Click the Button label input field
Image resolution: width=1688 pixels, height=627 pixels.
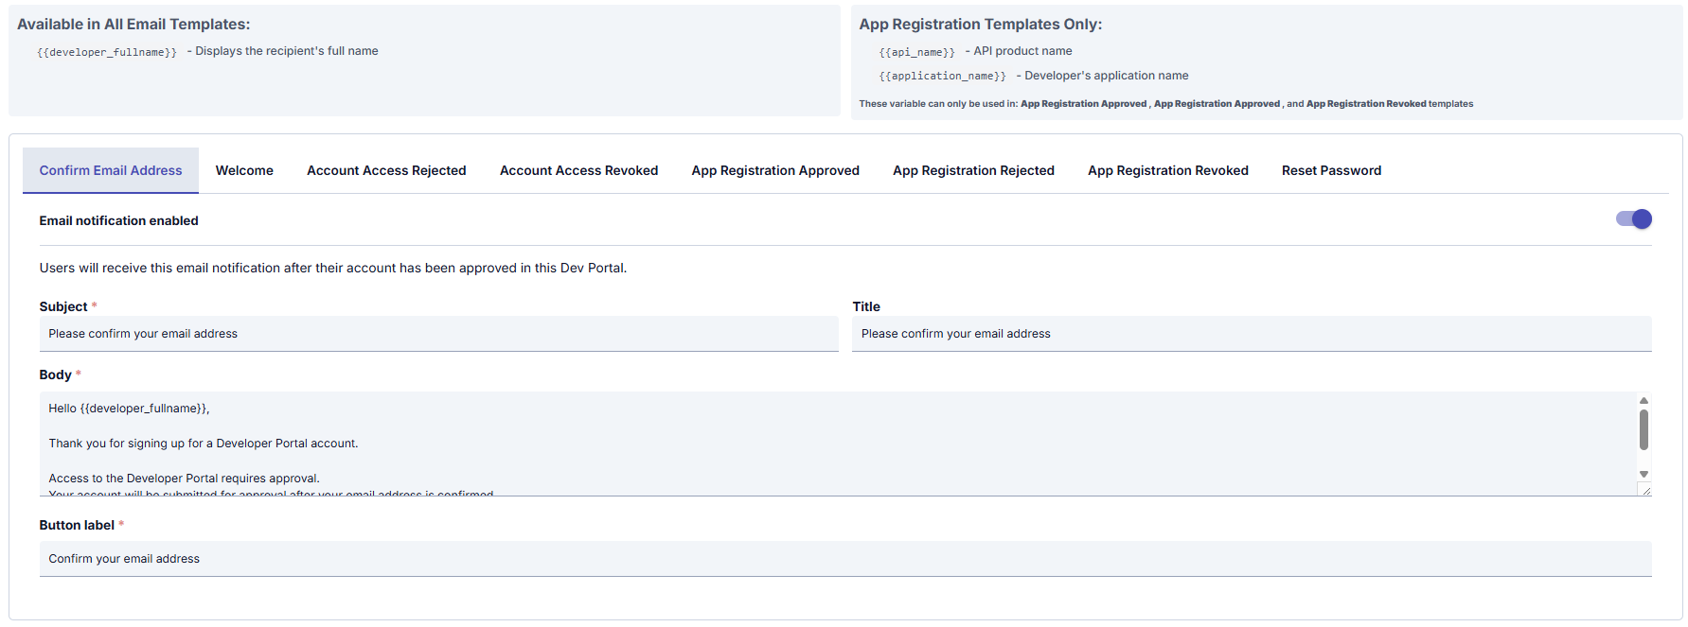[x=844, y=559]
